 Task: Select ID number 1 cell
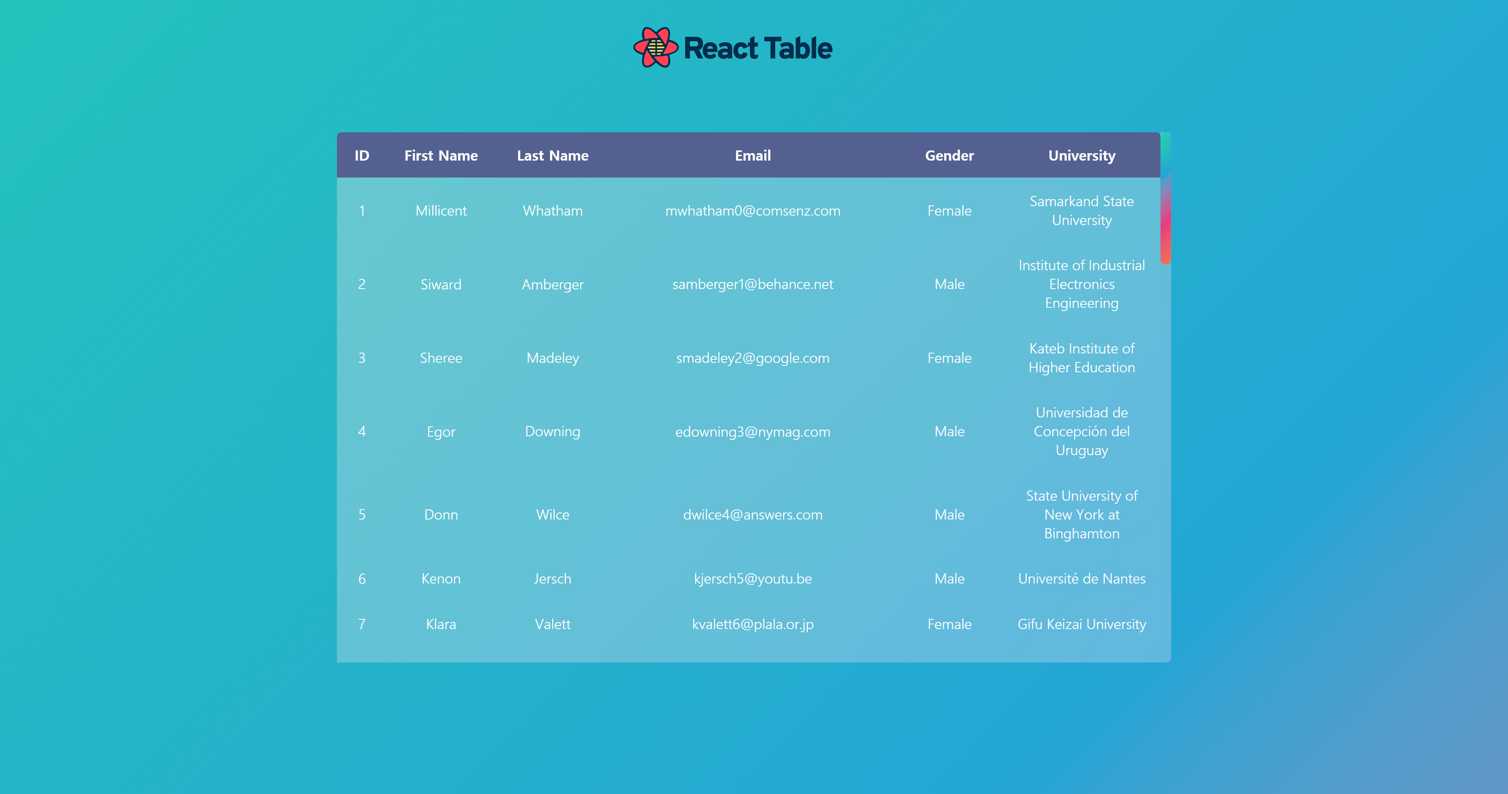(361, 211)
